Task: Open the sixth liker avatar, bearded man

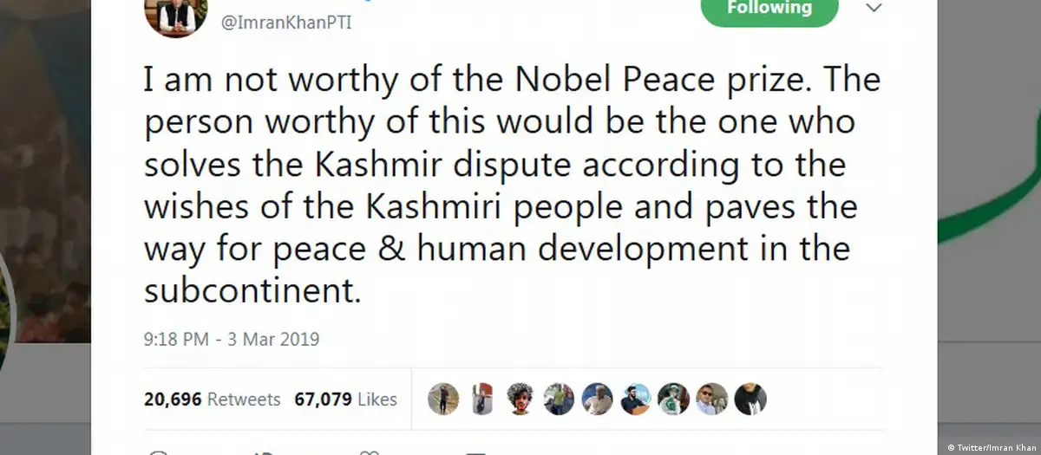Action: tap(635, 399)
